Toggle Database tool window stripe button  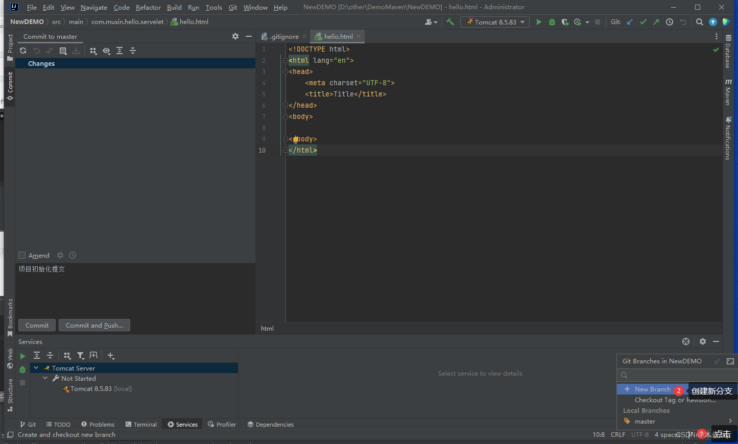[728, 52]
